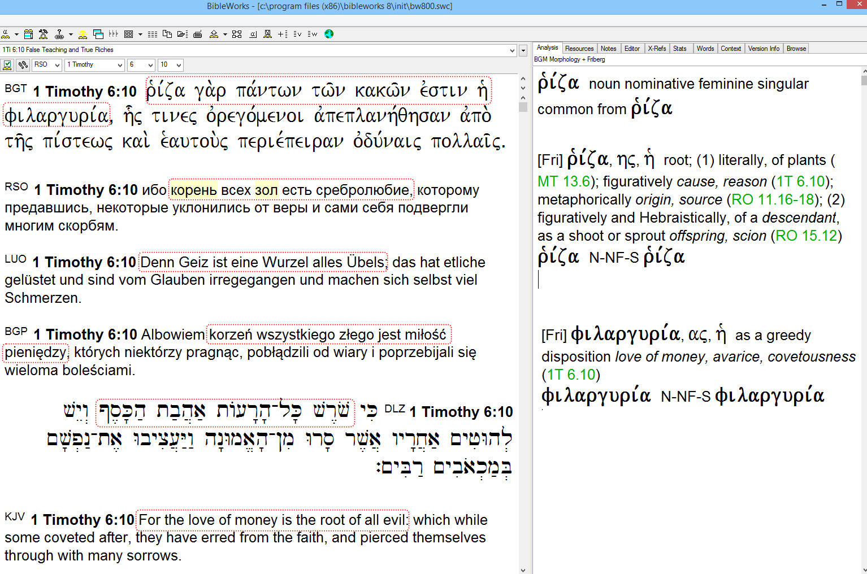Click the question mark help icon
This screenshot has width=867, height=574.
click(x=59, y=34)
